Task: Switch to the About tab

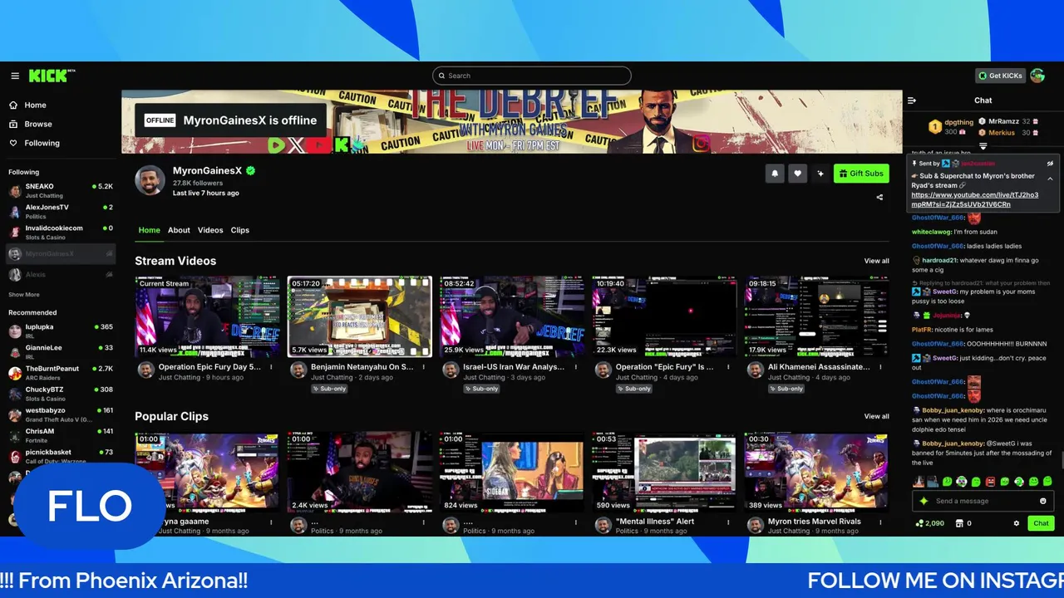Action: tap(179, 230)
